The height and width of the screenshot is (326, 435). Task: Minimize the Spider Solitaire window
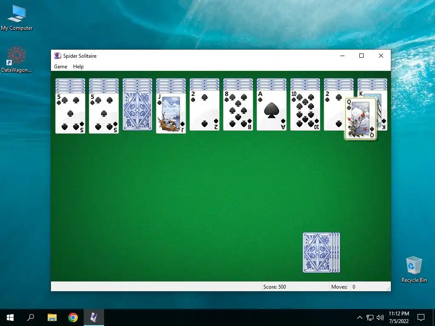(342, 56)
